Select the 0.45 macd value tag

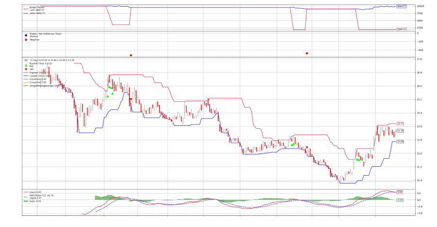tap(400, 192)
